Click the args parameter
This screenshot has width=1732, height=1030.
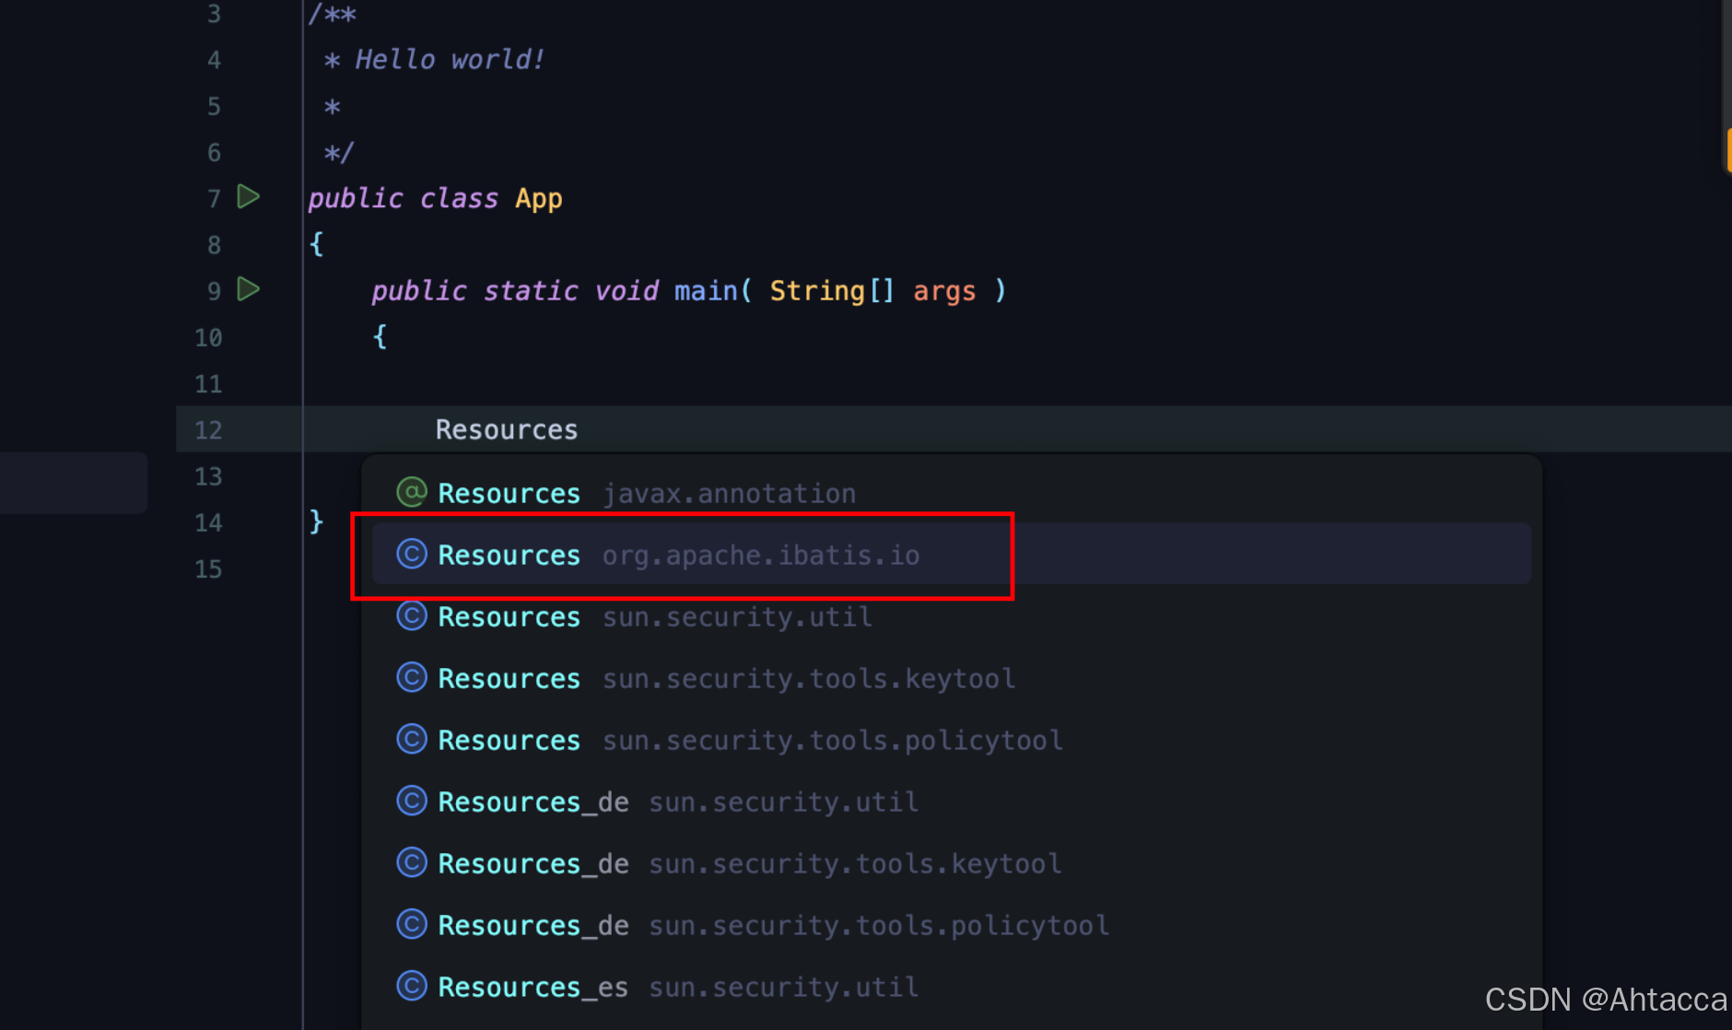pyautogui.click(x=944, y=292)
